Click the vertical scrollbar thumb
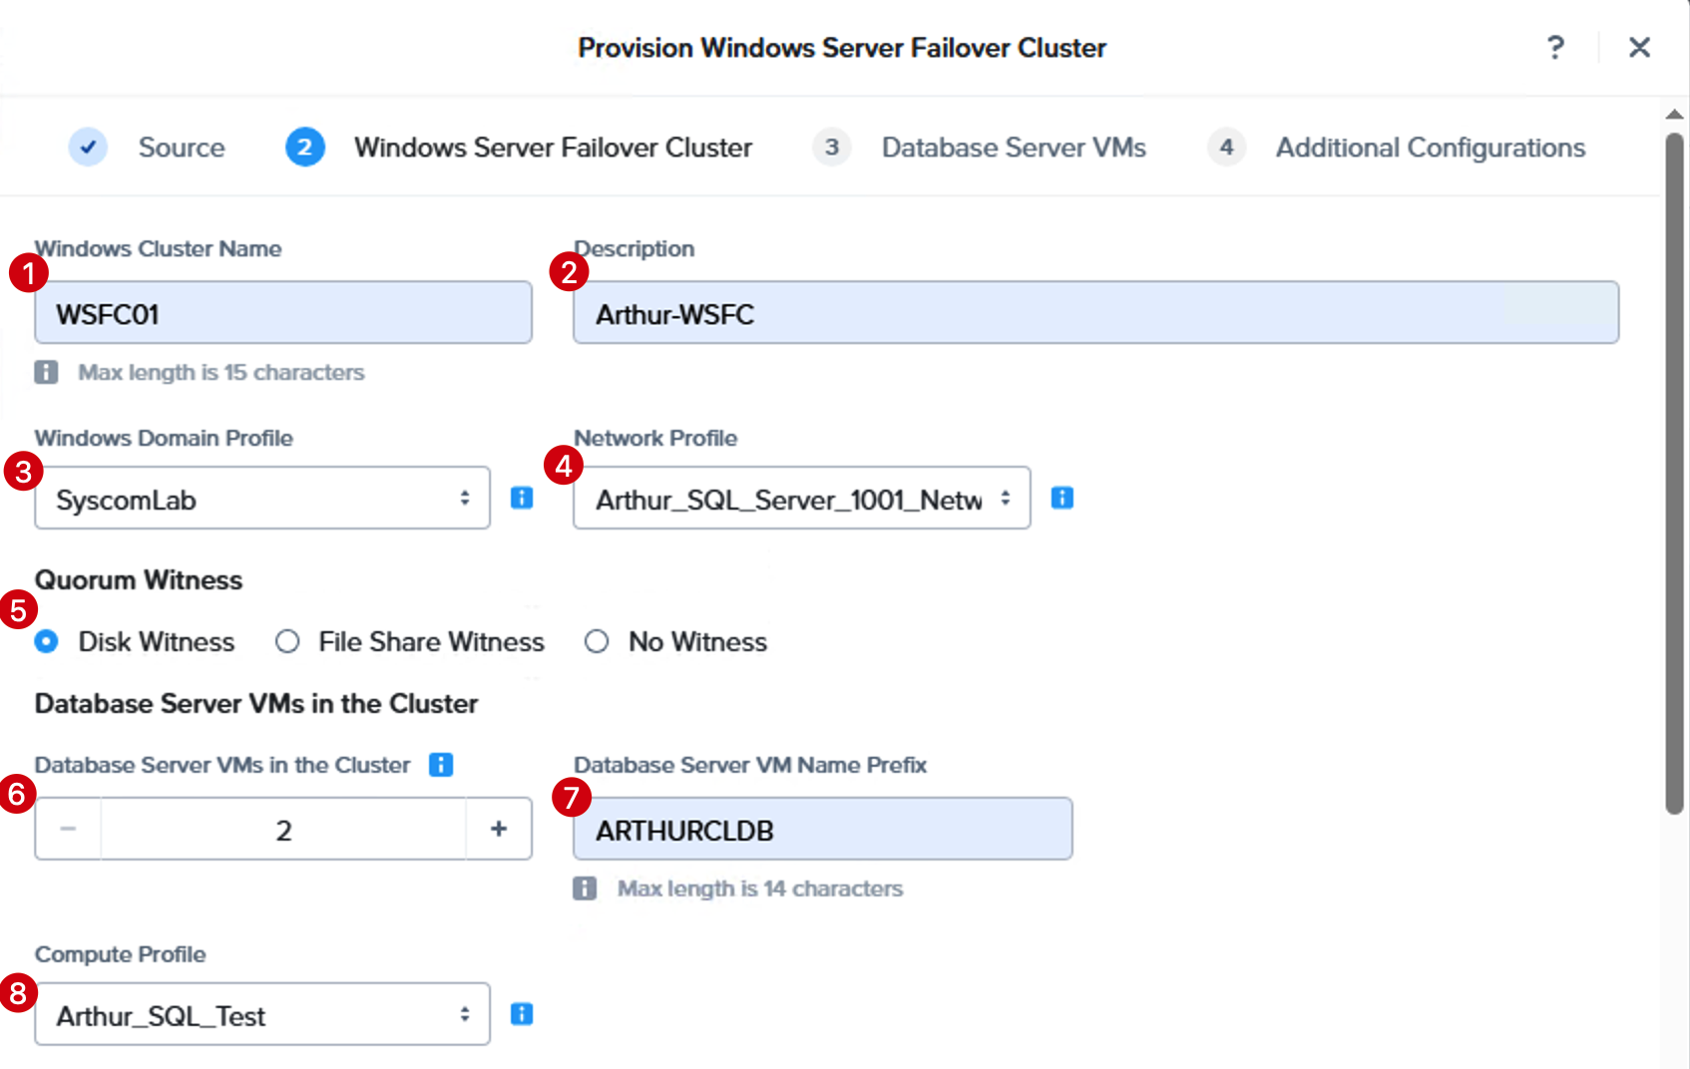The height and width of the screenshot is (1069, 1690). pos(1674,474)
